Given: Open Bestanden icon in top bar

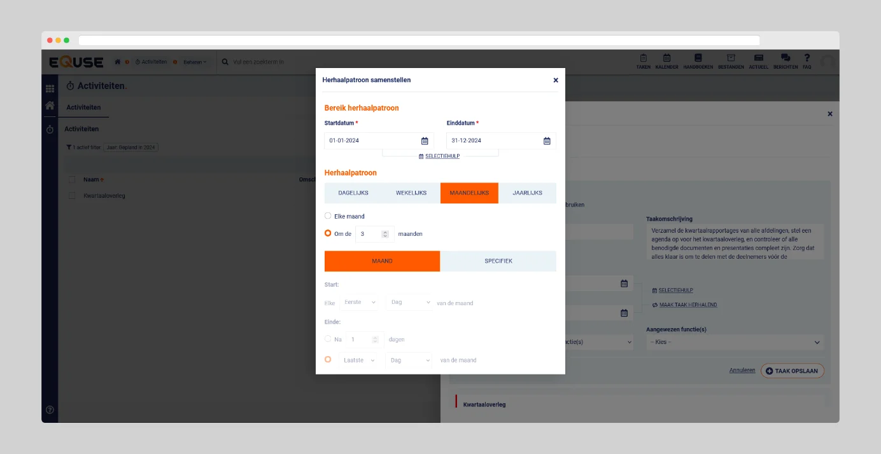Looking at the screenshot, I should 731,61.
